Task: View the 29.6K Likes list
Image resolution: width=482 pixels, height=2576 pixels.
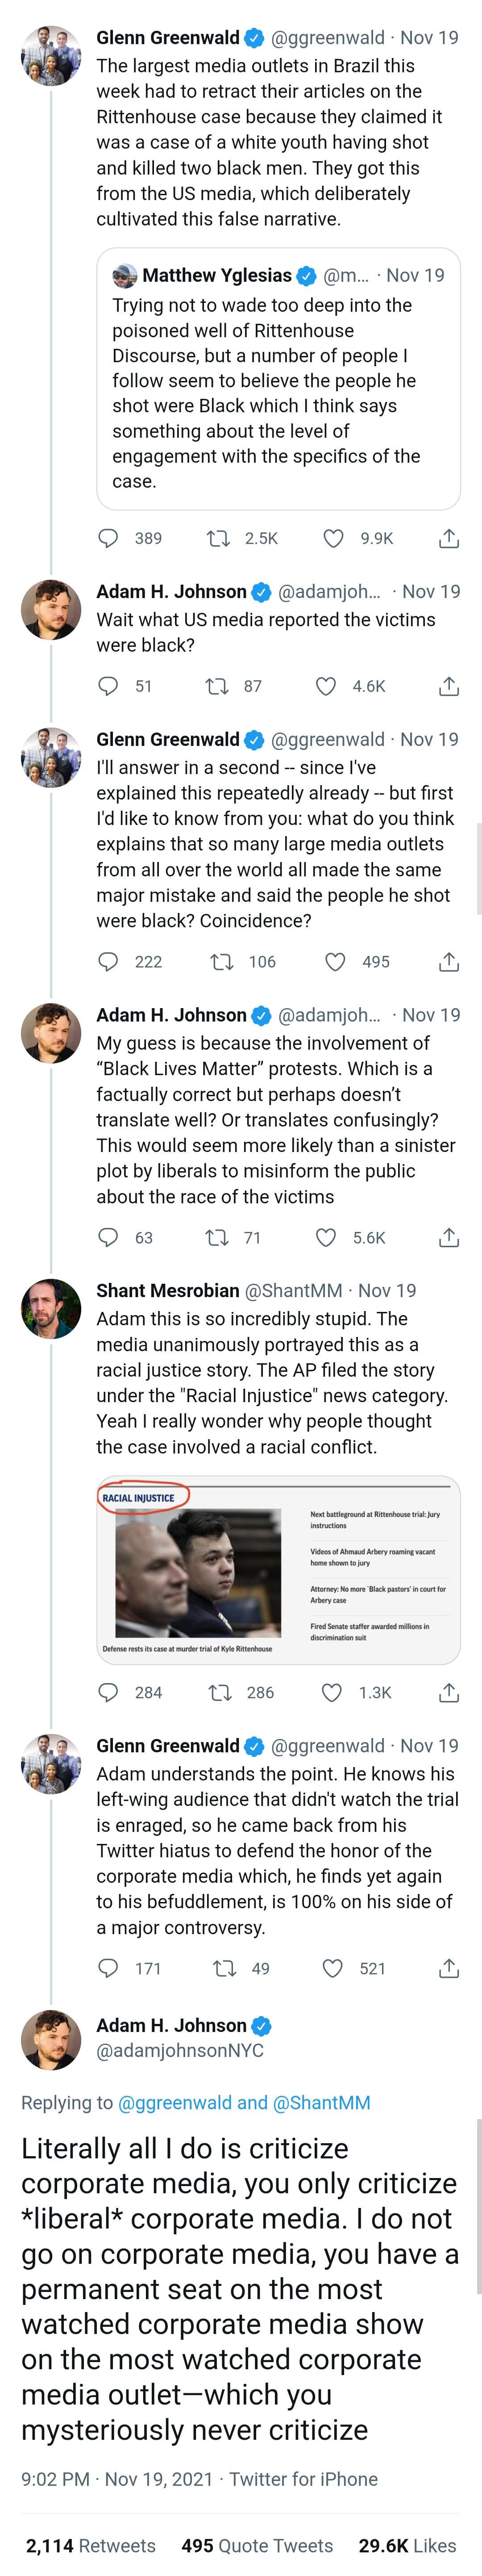Action: coord(407,2545)
